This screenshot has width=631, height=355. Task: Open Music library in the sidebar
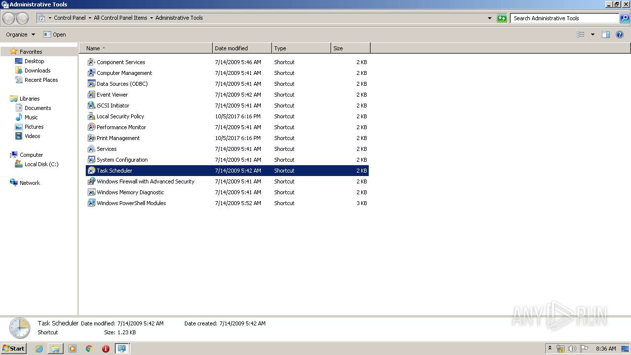31,117
